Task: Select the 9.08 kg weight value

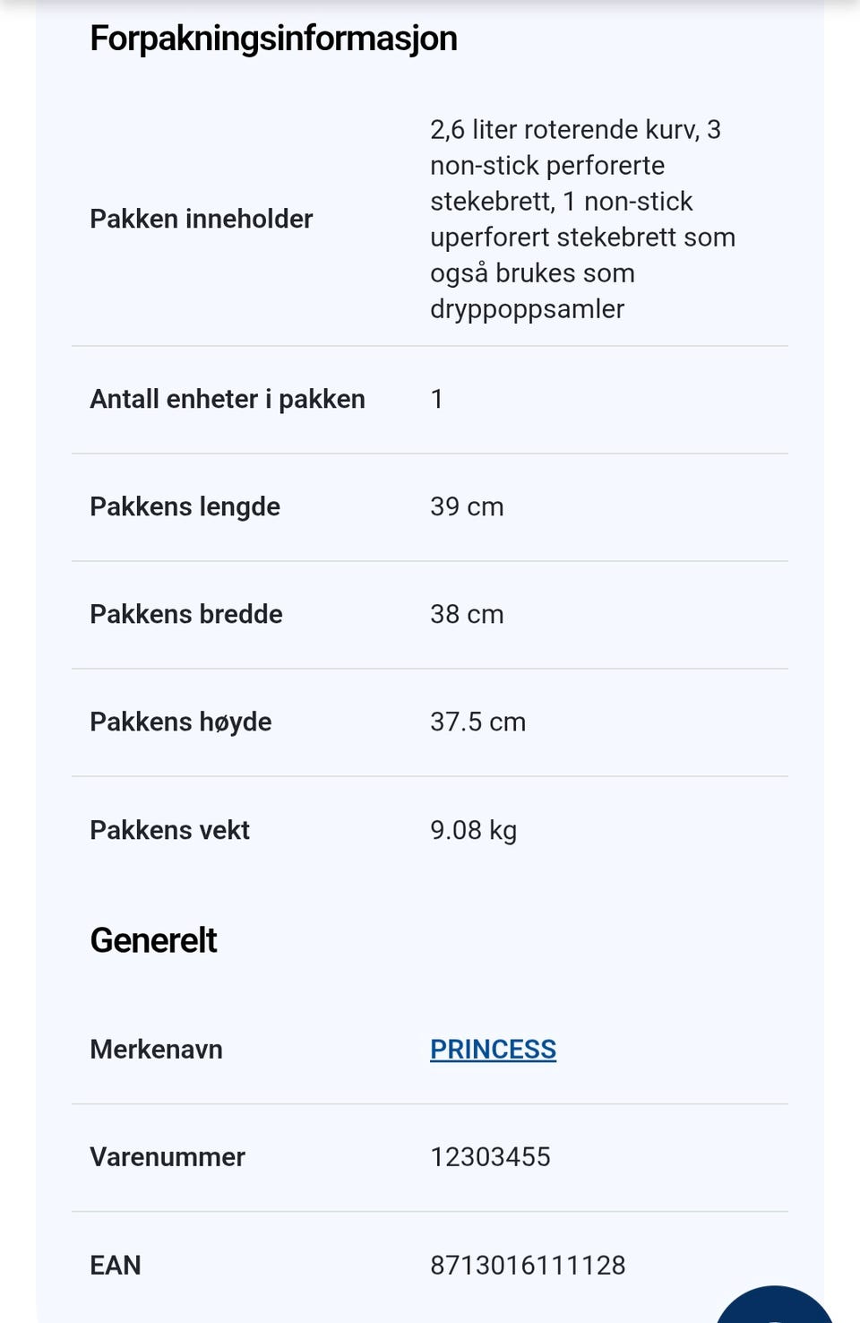Action: 473,830
